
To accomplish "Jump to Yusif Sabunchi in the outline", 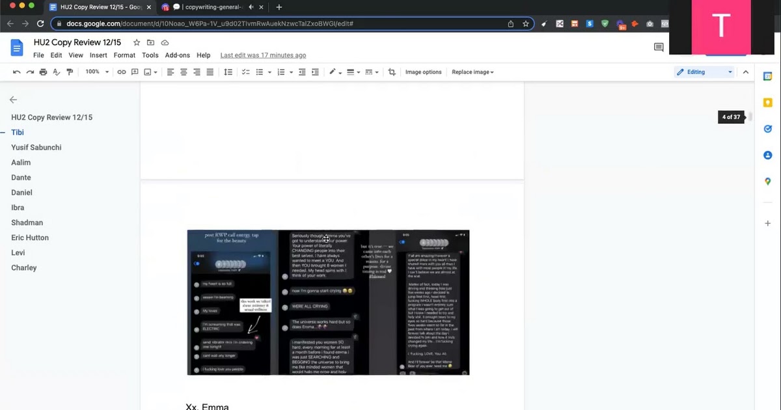I will tap(36, 148).
